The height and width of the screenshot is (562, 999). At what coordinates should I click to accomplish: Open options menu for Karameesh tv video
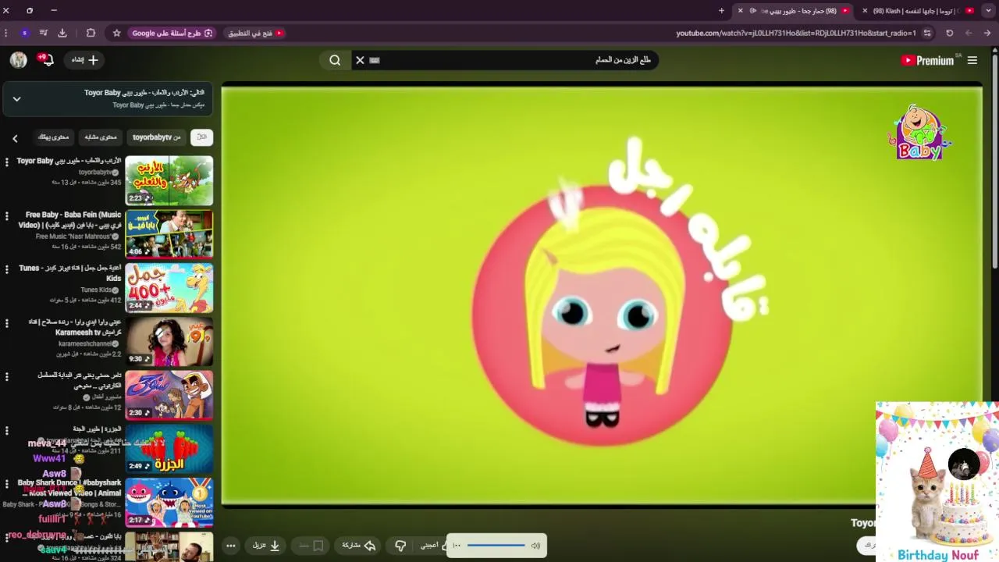pos(7,323)
